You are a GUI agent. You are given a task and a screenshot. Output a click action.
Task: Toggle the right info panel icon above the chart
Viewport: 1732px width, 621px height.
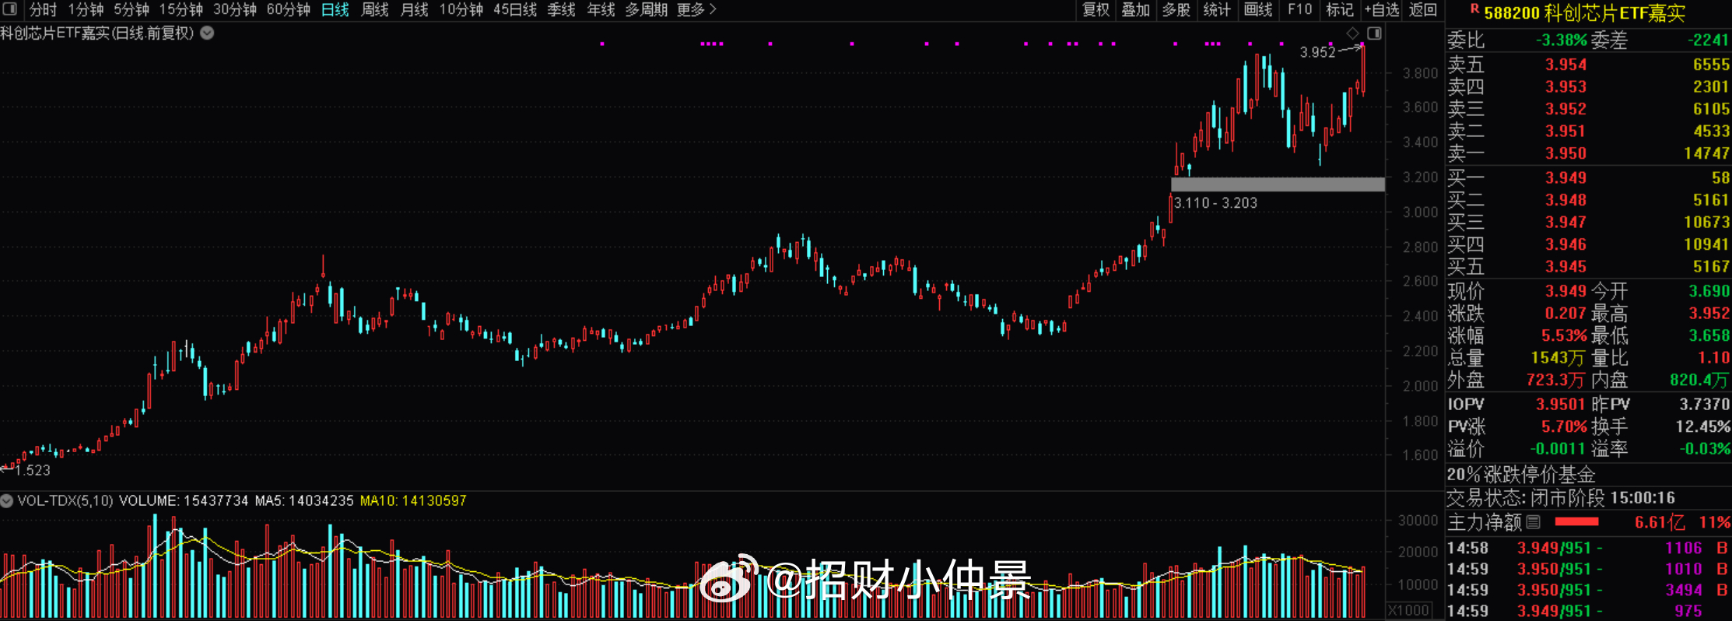[x=1374, y=33]
